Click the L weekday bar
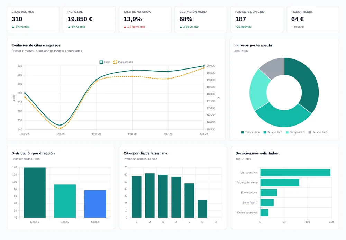Screen dimensions: 346x240 [x=137, y=197]
